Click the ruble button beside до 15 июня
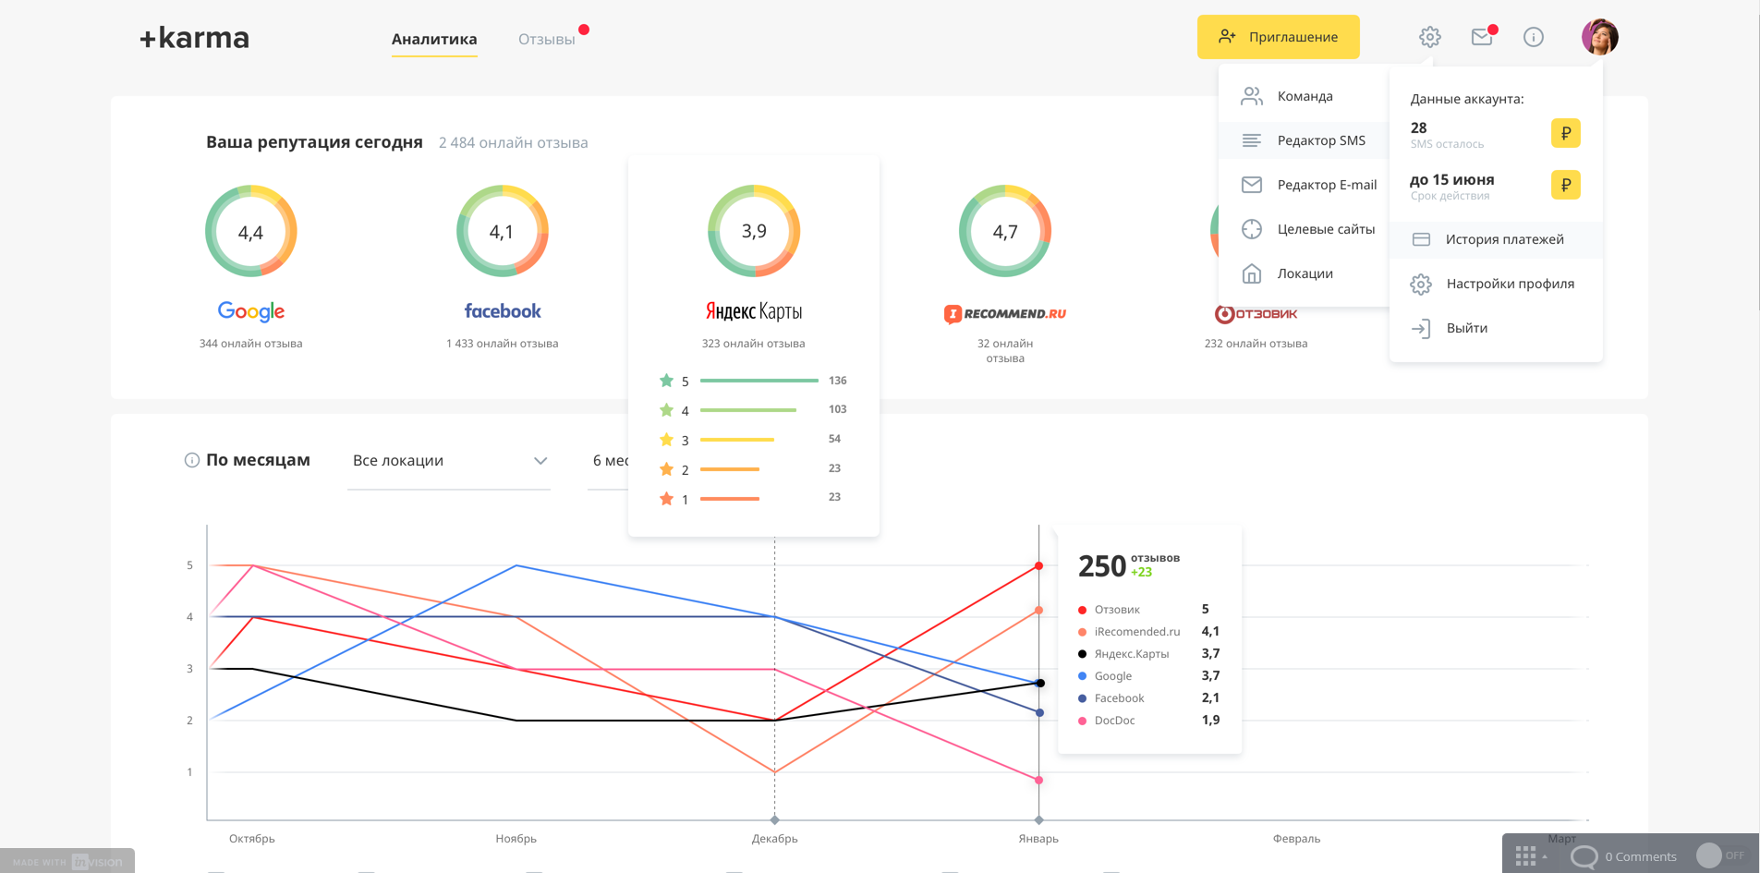The width and height of the screenshot is (1760, 873). click(x=1565, y=185)
